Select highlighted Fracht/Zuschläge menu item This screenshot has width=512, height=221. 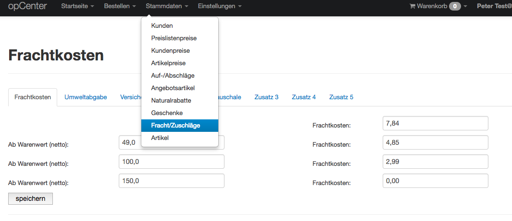coord(175,126)
